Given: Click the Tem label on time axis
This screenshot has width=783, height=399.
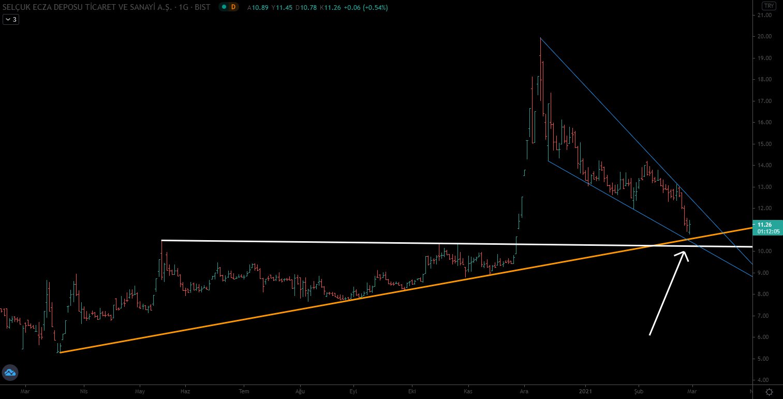Looking at the screenshot, I should 244,392.
